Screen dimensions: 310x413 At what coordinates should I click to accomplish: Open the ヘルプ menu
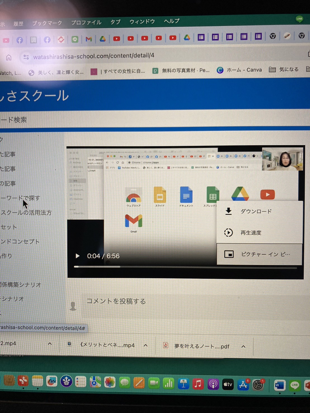(x=172, y=21)
